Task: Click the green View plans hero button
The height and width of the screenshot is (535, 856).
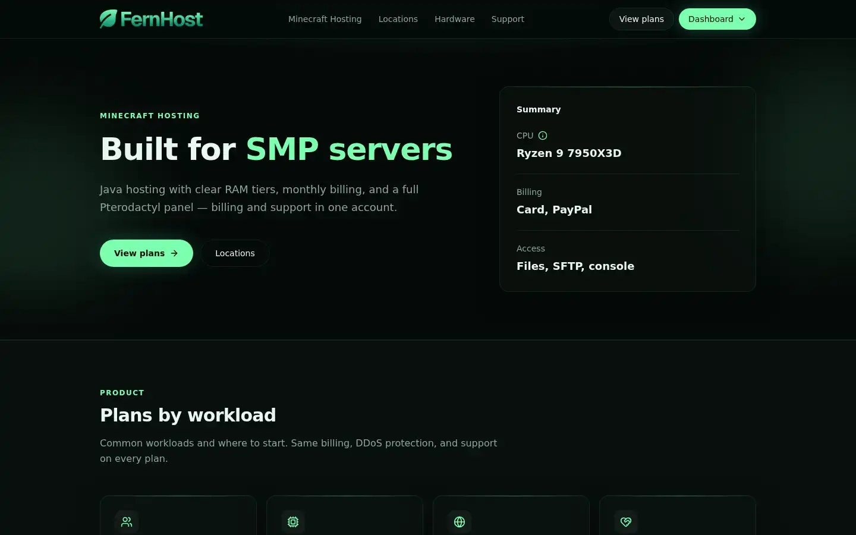Action: tap(146, 253)
